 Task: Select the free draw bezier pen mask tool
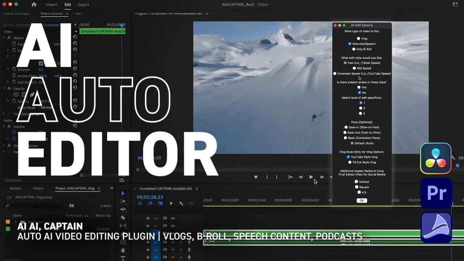point(32,94)
